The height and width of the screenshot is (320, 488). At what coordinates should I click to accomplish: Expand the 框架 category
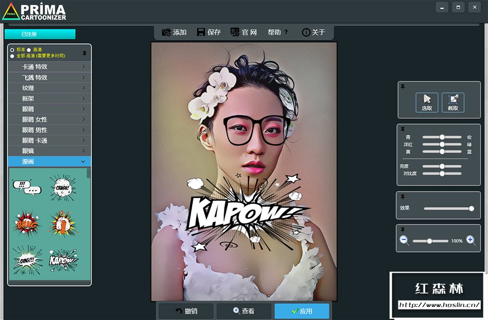coord(49,98)
